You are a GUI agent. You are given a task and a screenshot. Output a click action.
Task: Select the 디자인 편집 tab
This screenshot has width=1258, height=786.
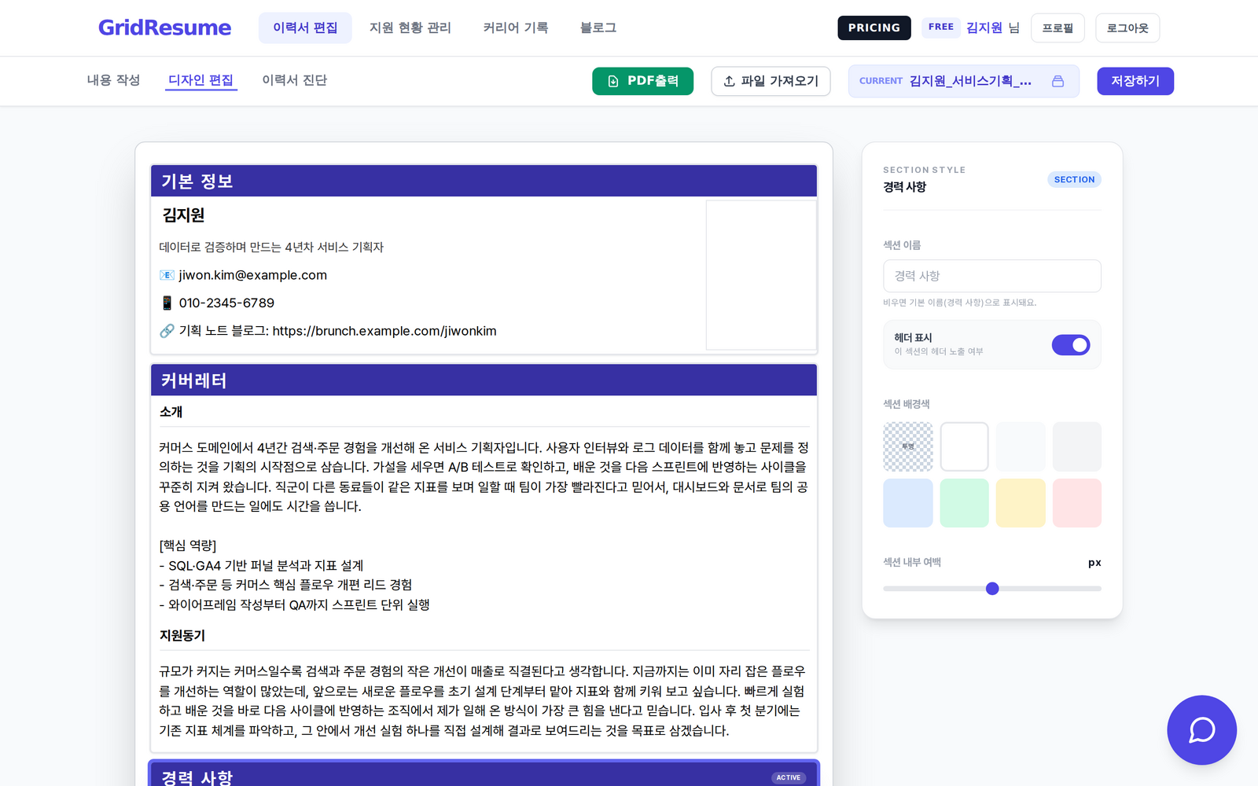pos(200,80)
